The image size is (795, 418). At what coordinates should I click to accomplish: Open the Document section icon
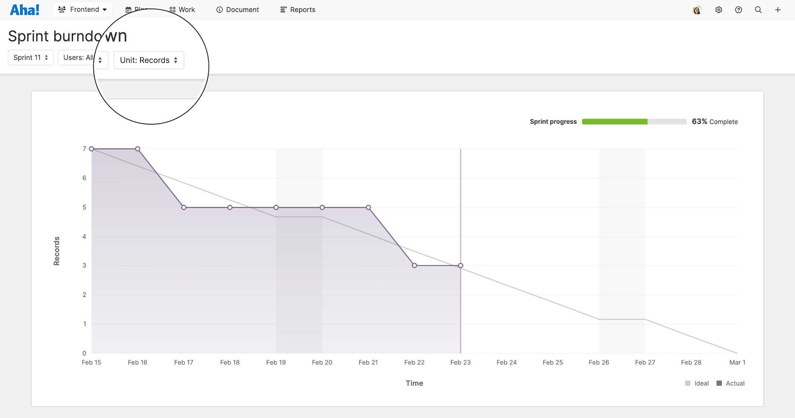(x=220, y=10)
